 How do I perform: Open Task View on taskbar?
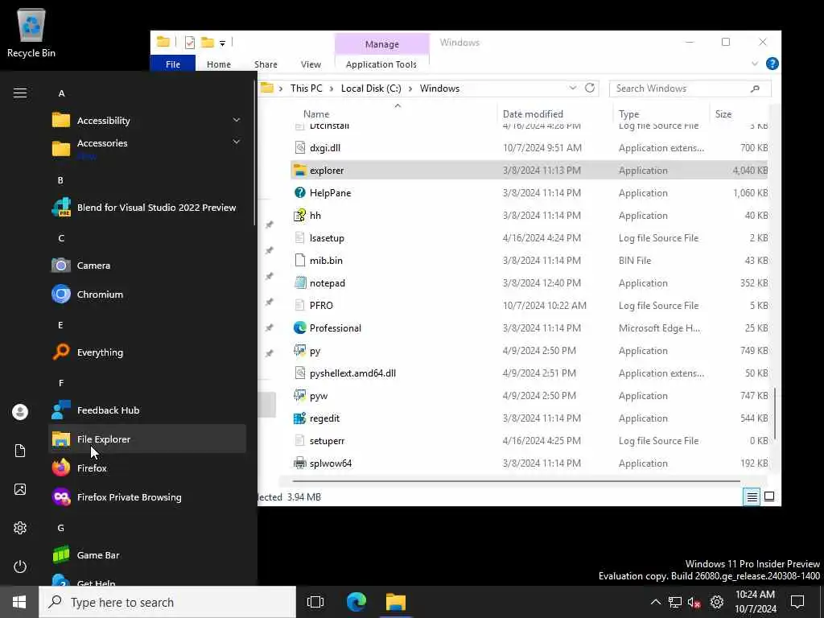pos(315,602)
